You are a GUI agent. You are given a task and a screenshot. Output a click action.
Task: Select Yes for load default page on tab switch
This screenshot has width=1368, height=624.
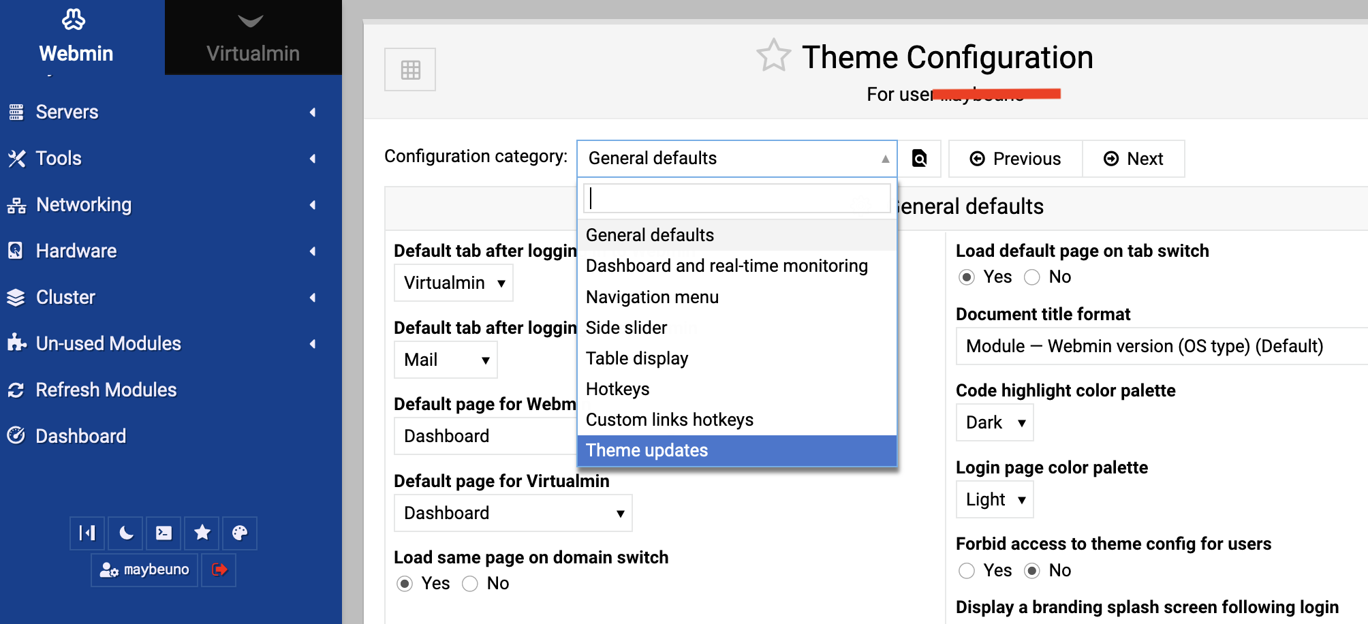pyautogui.click(x=966, y=277)
